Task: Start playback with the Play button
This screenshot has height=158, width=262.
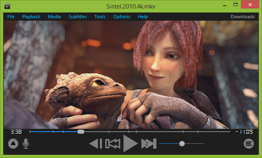Action: click(x=130, y=143)
